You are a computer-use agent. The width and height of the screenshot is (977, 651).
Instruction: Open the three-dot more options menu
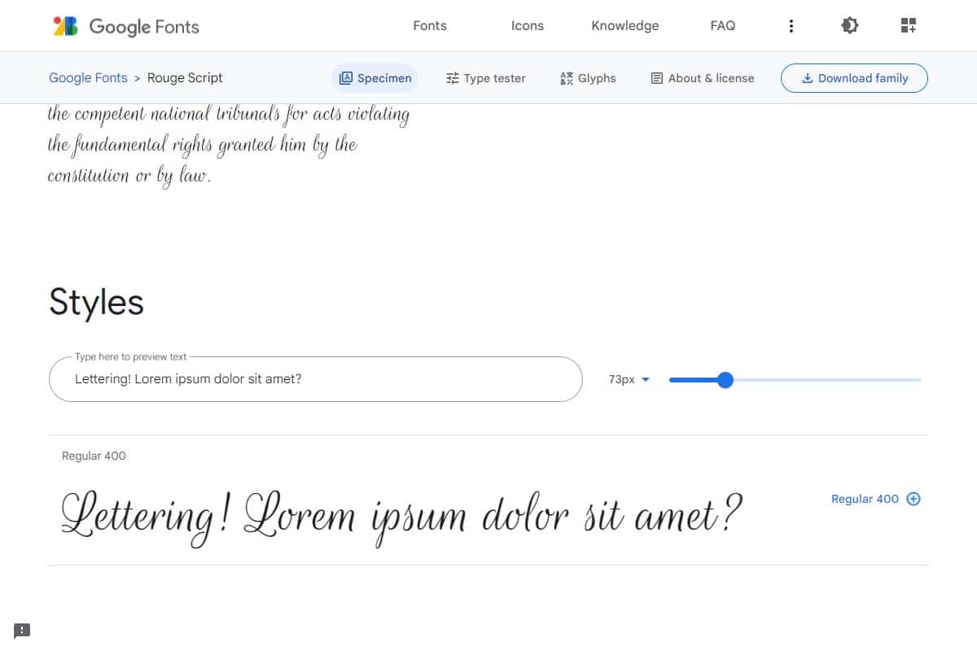(x=791, y=26)
